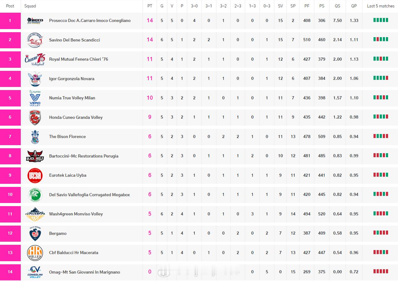Sort by the PT points column header
This screenshot has height=281, width=398.
(150, 6)
